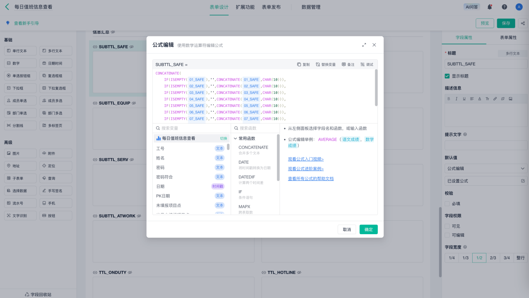Click the 搜索变量 search field
529x298 pixels.
coord(192,129)
